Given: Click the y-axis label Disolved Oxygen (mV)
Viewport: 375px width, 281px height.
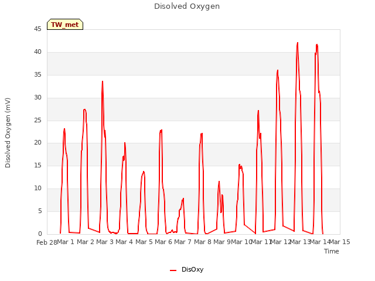Looking at the screenshot, I should click(x=8, y=133).
